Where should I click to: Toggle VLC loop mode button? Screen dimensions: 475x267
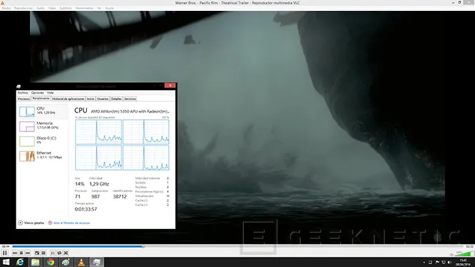(60, 253)
